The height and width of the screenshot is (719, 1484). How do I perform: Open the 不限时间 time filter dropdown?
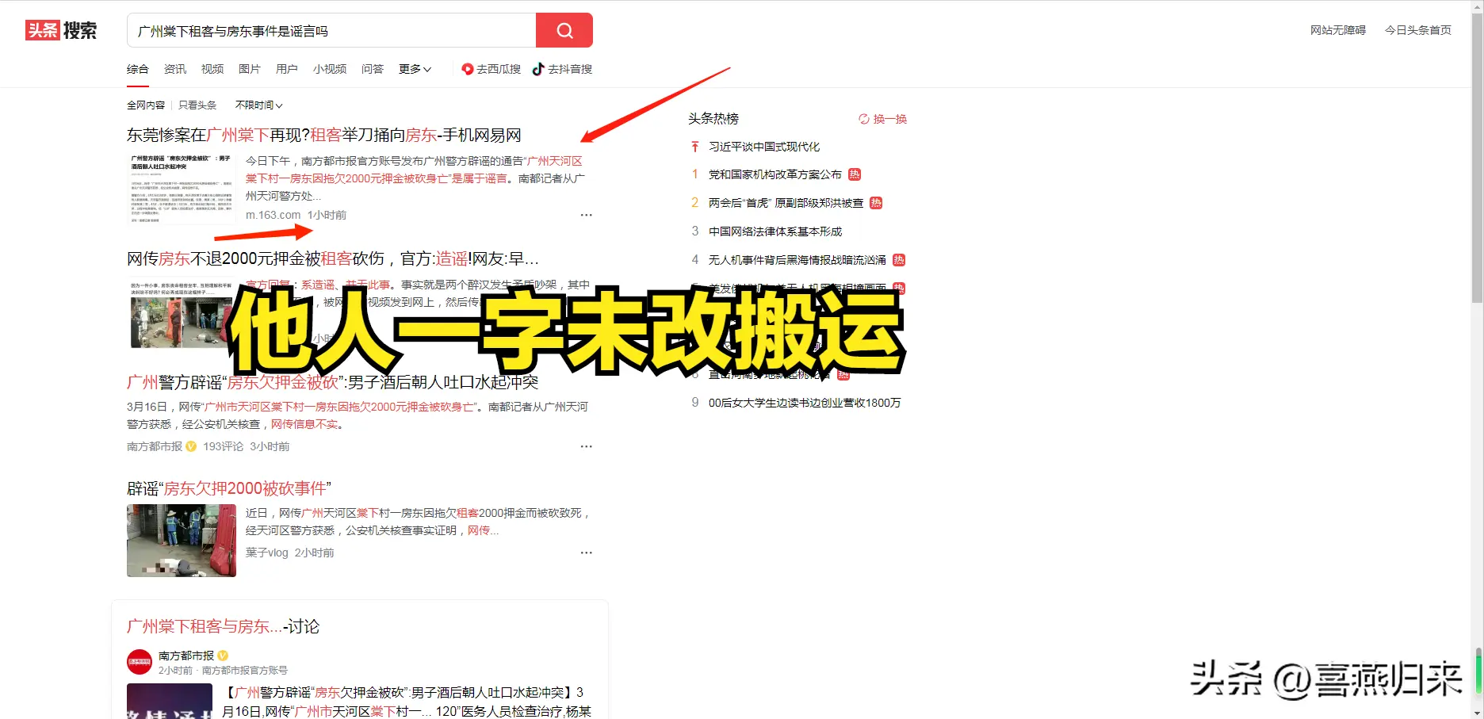tap(258, 105)
